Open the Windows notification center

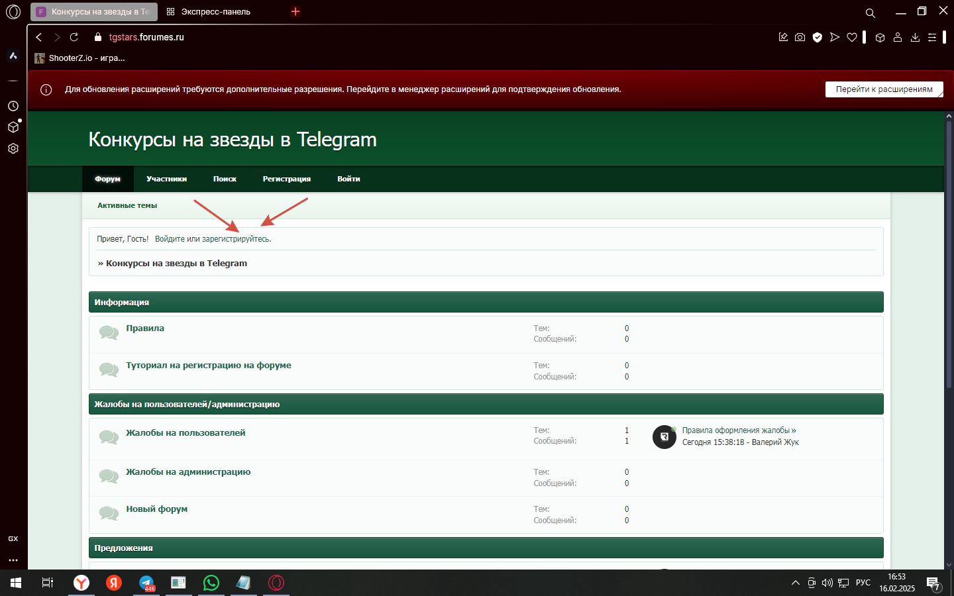933,583
